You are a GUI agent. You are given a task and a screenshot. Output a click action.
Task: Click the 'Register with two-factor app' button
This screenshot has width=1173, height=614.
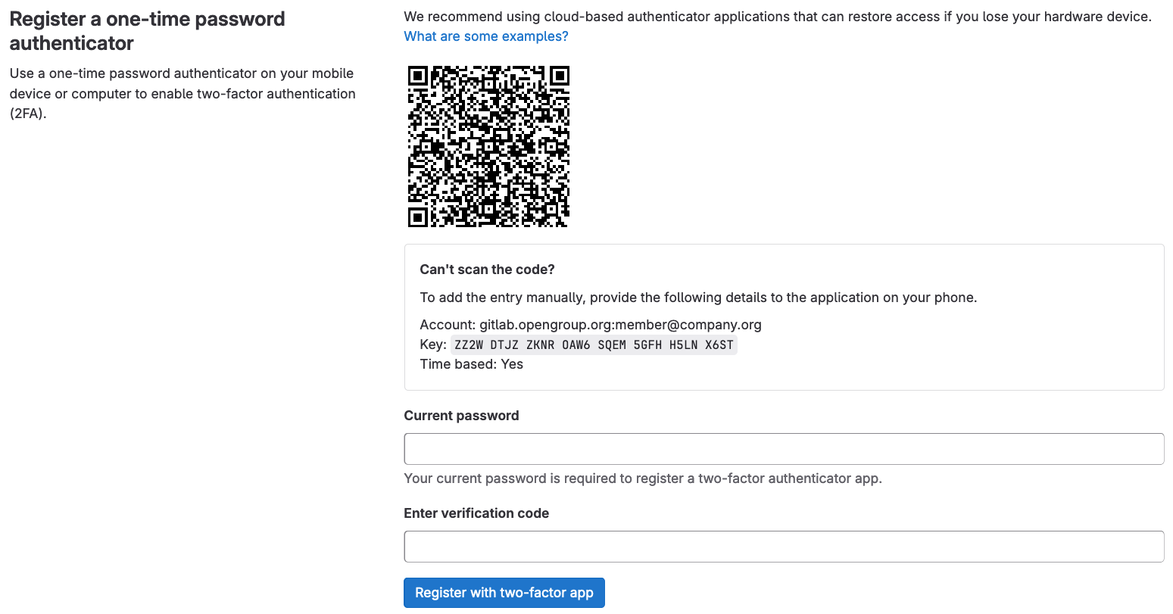(x=504, y=593)
